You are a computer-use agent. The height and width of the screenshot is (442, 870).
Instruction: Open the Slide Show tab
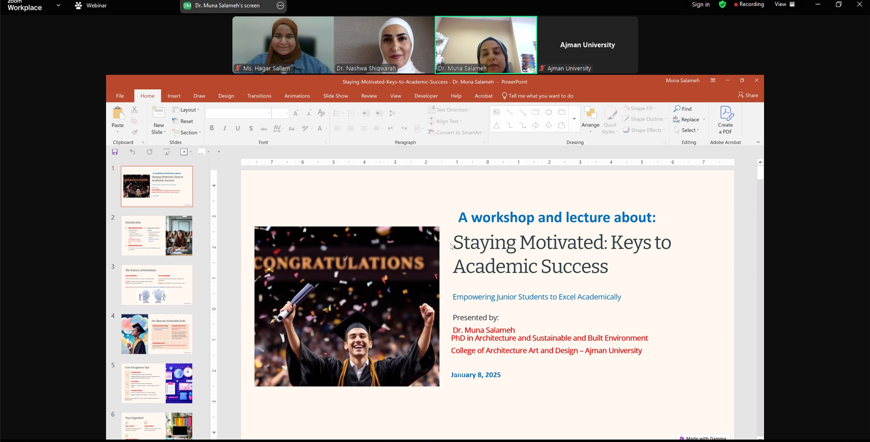tap(335, 96)
